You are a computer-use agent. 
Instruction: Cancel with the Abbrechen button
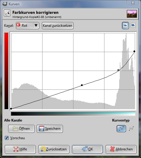coord(121,149)
